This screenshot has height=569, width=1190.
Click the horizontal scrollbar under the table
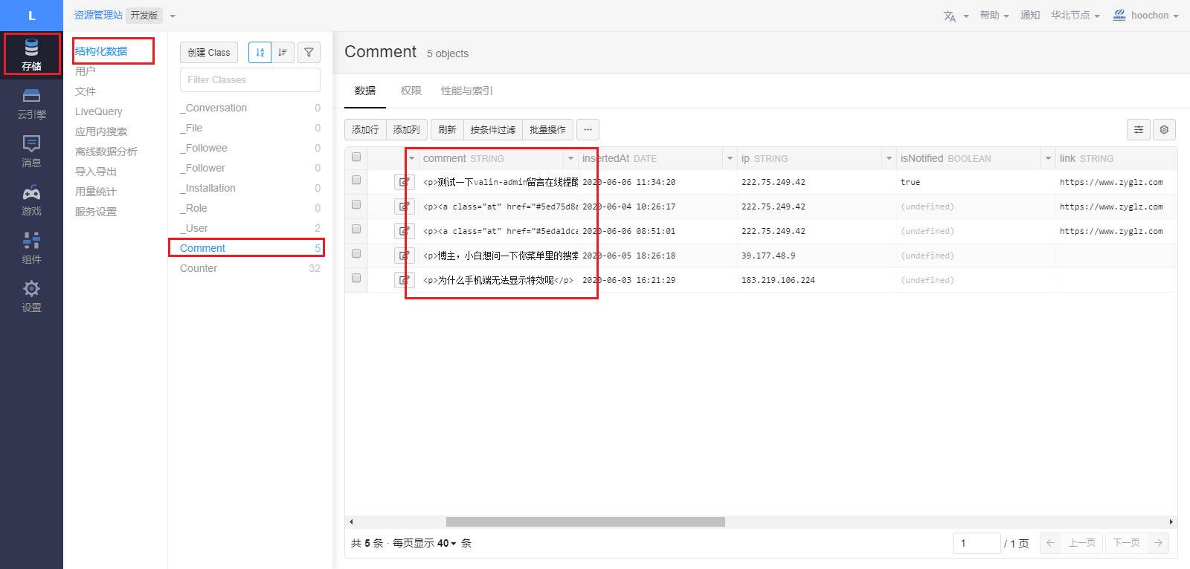585,521
